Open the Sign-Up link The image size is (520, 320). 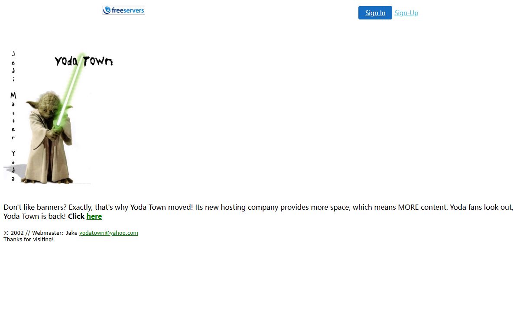[406, 13]
